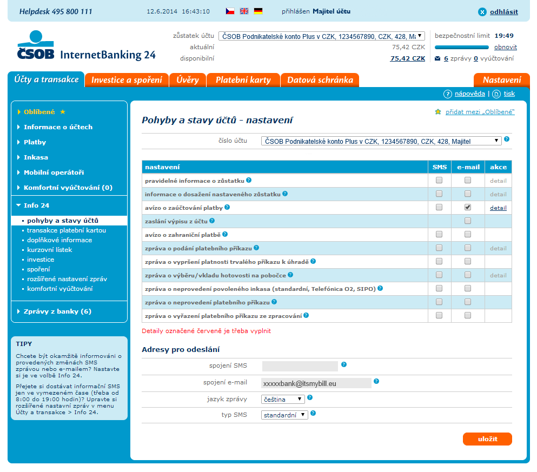Click the logout X icon
The width and height of the screenshot is (537, 472).
(x=482, y=12)
